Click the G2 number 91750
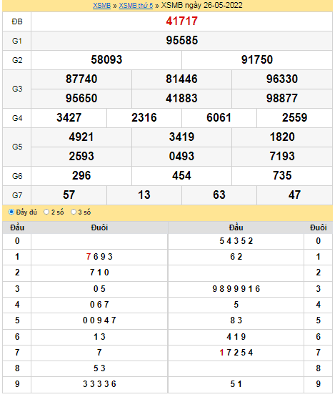The image size is (335, 397). click(257, 60)
